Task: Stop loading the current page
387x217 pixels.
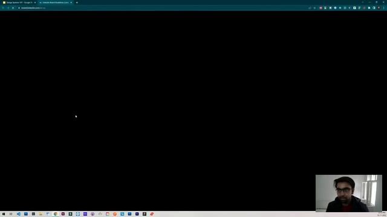Action: tap(13, 8)
